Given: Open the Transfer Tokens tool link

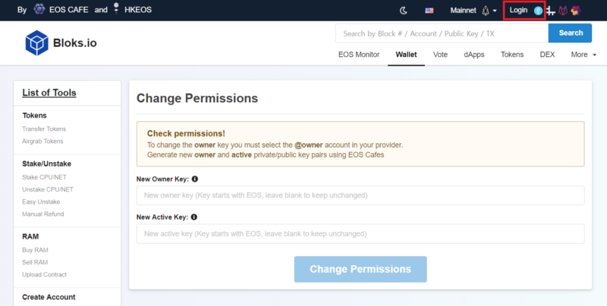Looking at the screenshot, I should click(x=44, y=129).
